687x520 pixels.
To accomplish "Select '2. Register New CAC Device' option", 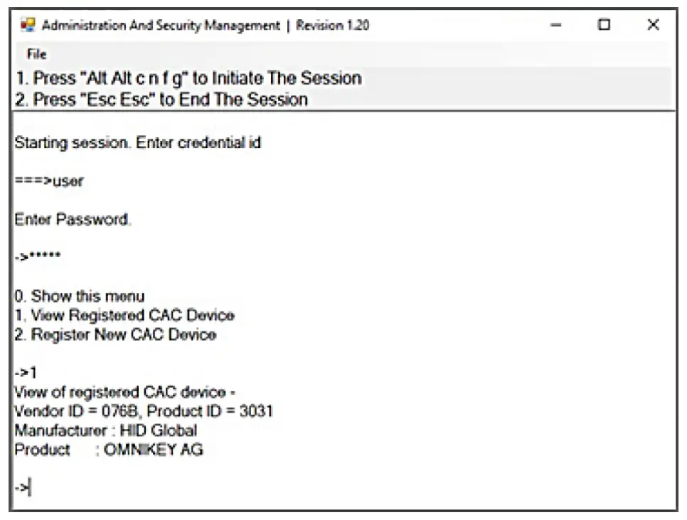I will point(117,334).
